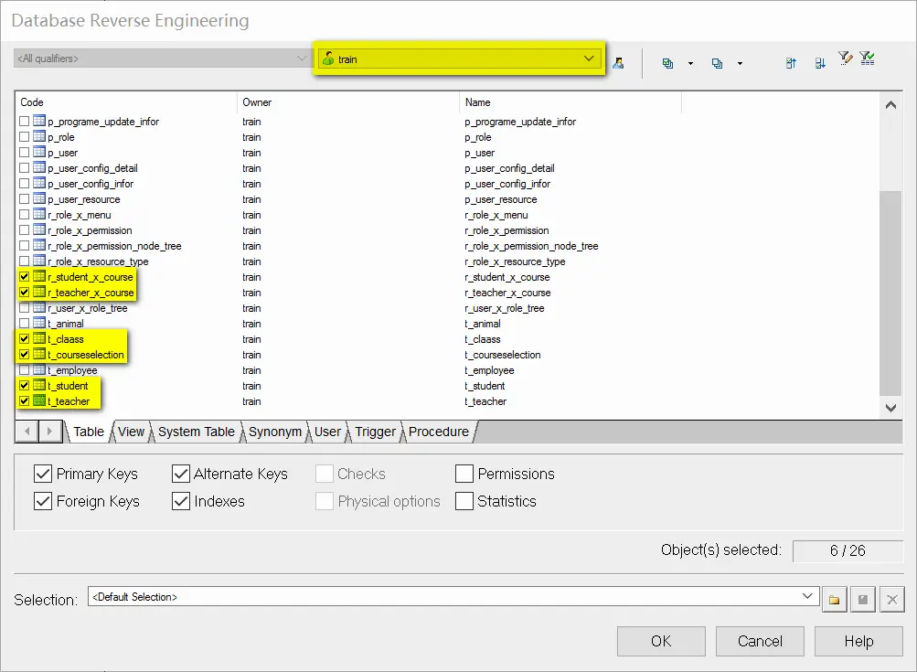Open the customize filter pencil icon

(845, 59)
